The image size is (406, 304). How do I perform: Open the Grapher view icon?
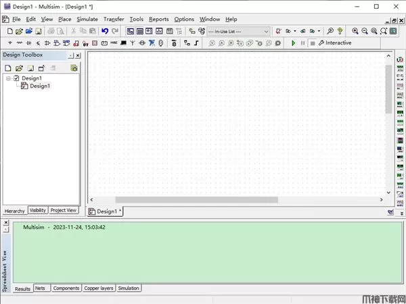(159, 31)
